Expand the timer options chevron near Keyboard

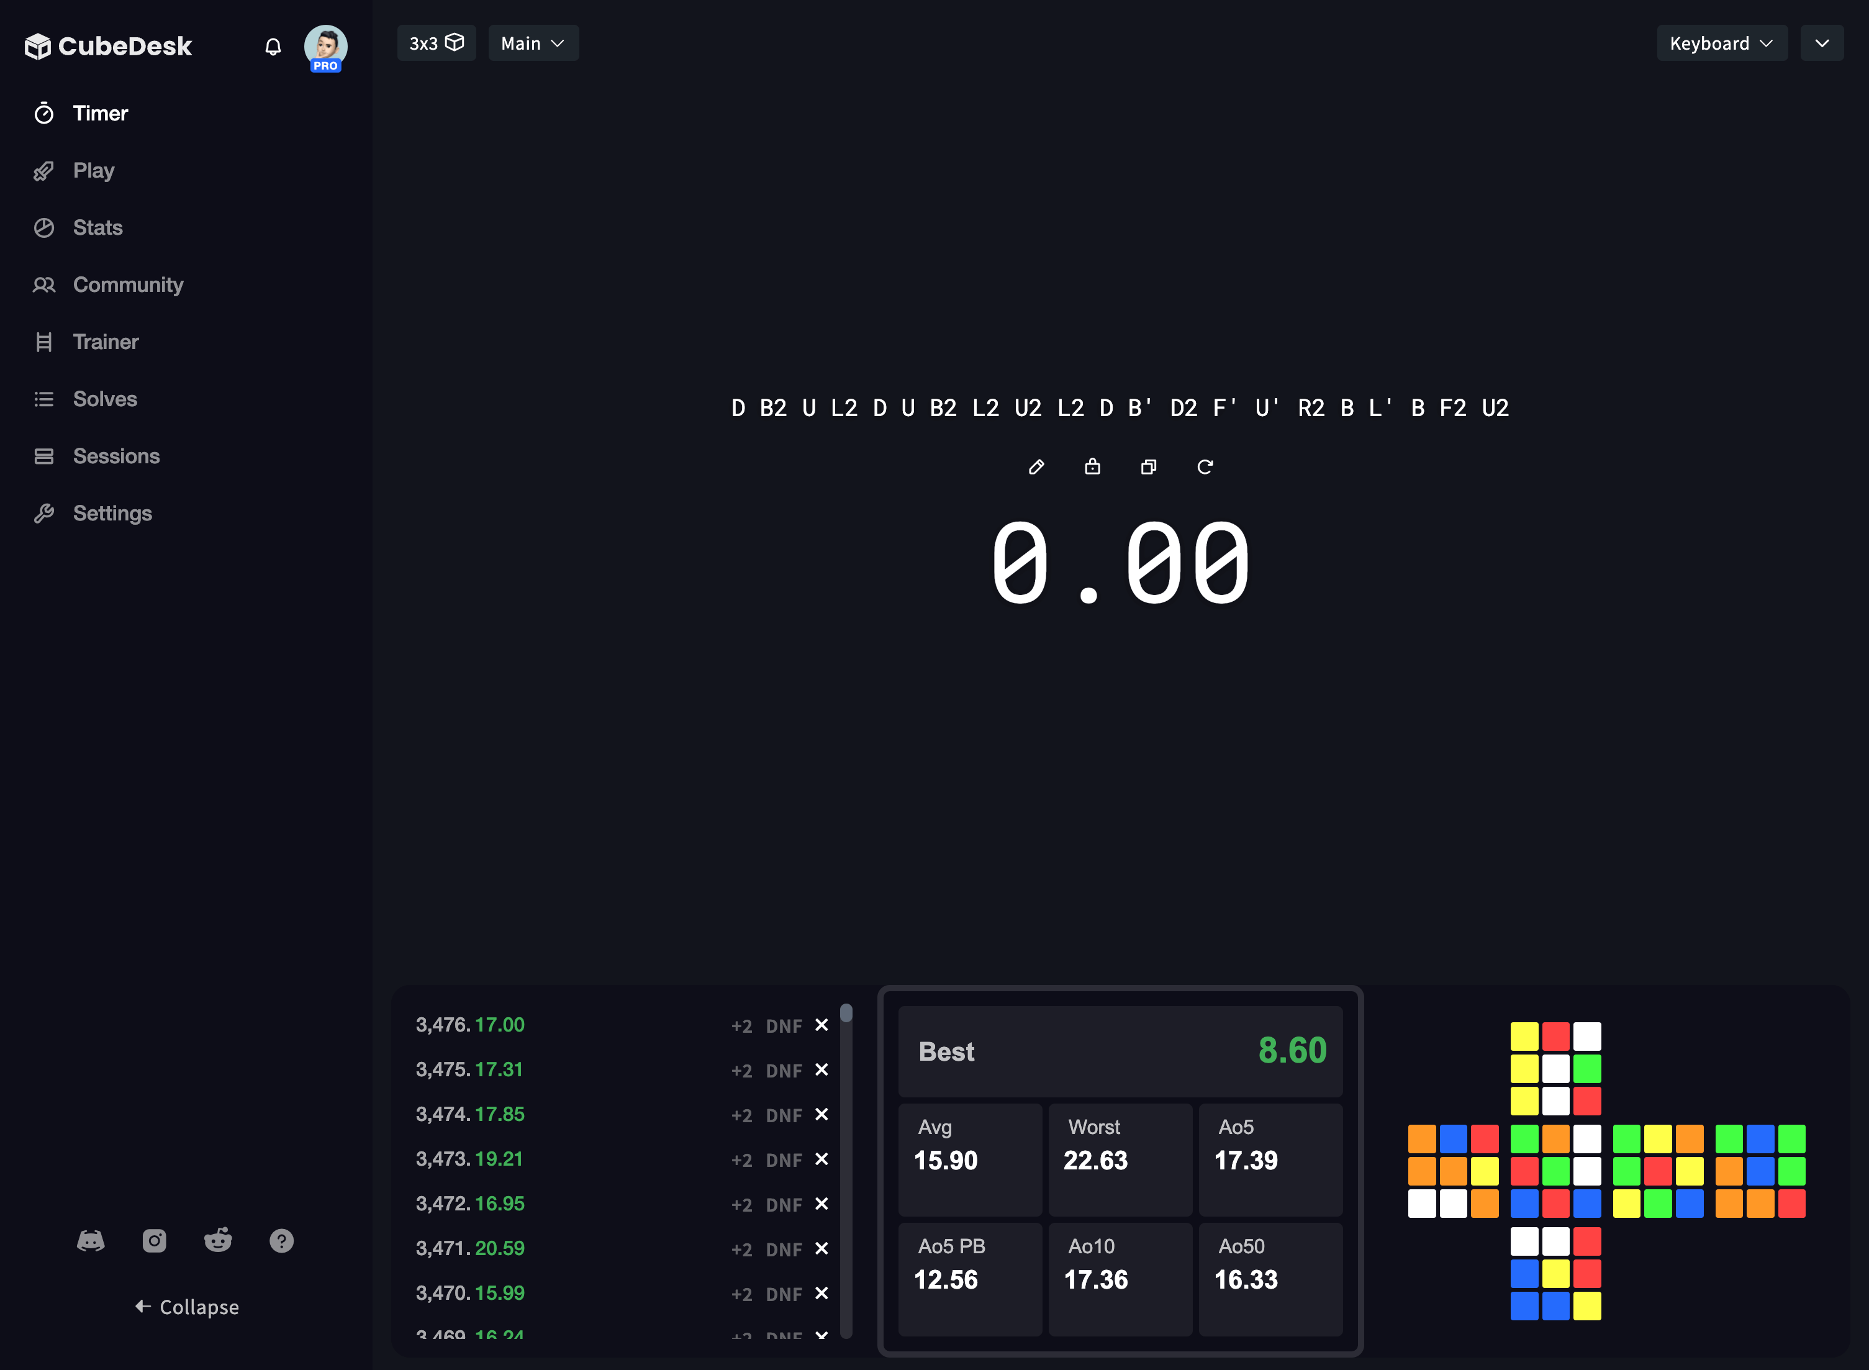1822,42
